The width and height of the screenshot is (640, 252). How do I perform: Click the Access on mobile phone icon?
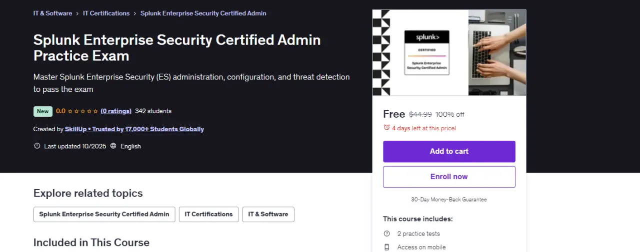coord(386,247)
